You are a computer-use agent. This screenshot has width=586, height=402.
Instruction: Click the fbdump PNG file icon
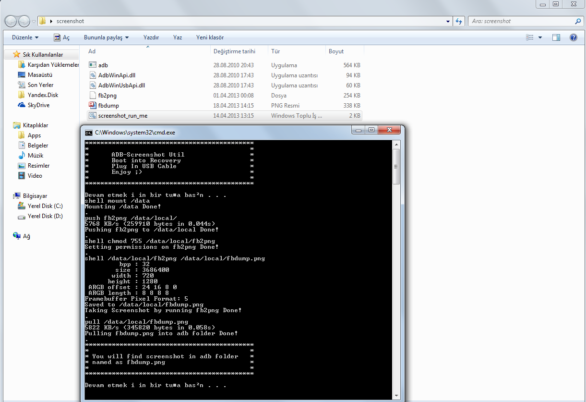click(93, 105)
